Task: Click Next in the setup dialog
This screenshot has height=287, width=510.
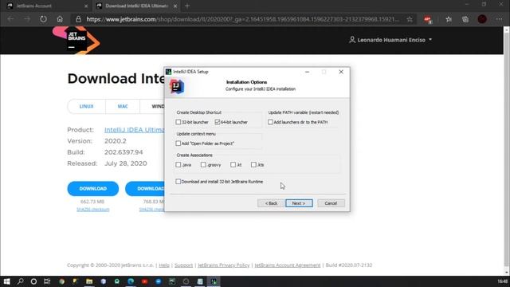Action: point(299,203)
